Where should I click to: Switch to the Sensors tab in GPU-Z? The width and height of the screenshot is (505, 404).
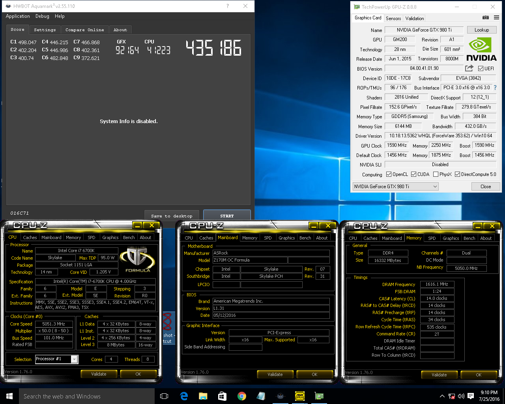pos(393,18)
